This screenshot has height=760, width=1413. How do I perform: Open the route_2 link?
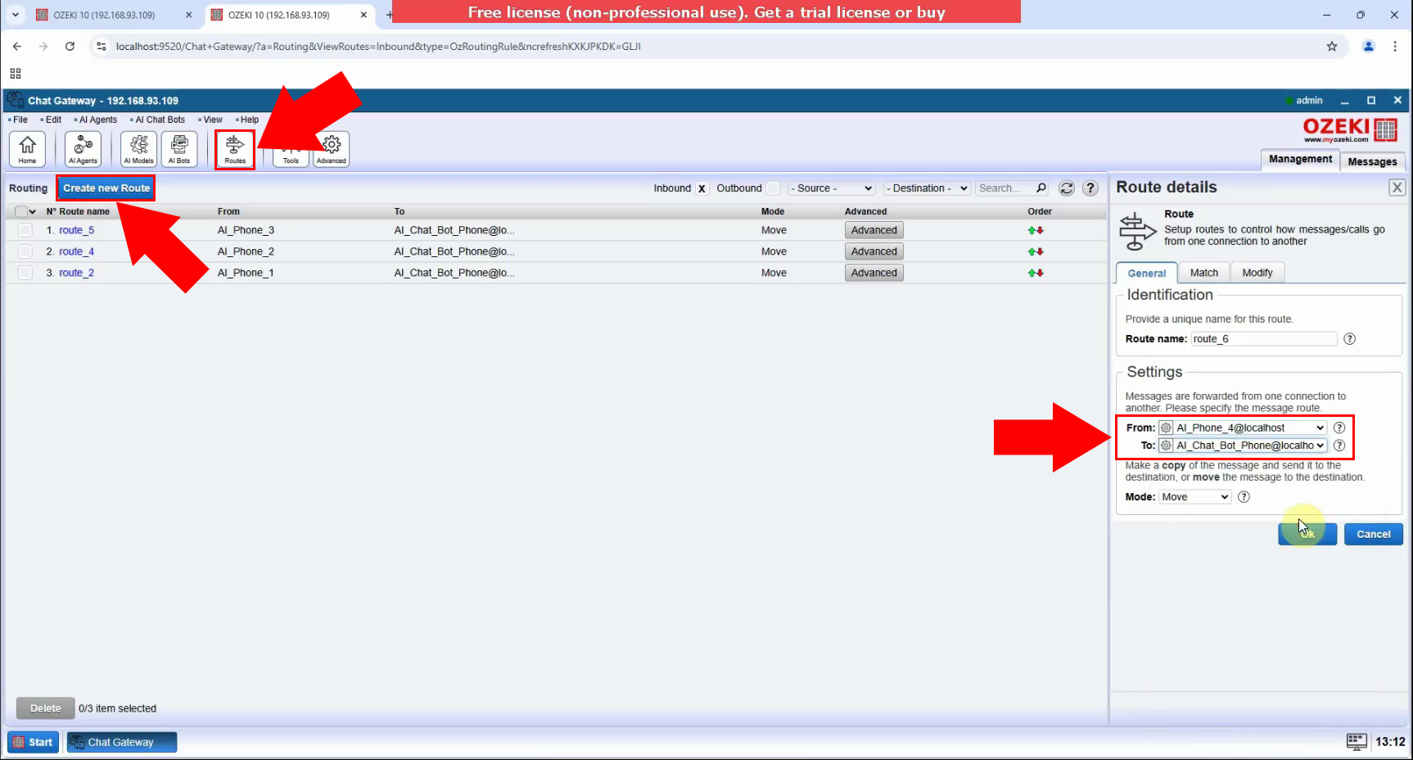76,273
